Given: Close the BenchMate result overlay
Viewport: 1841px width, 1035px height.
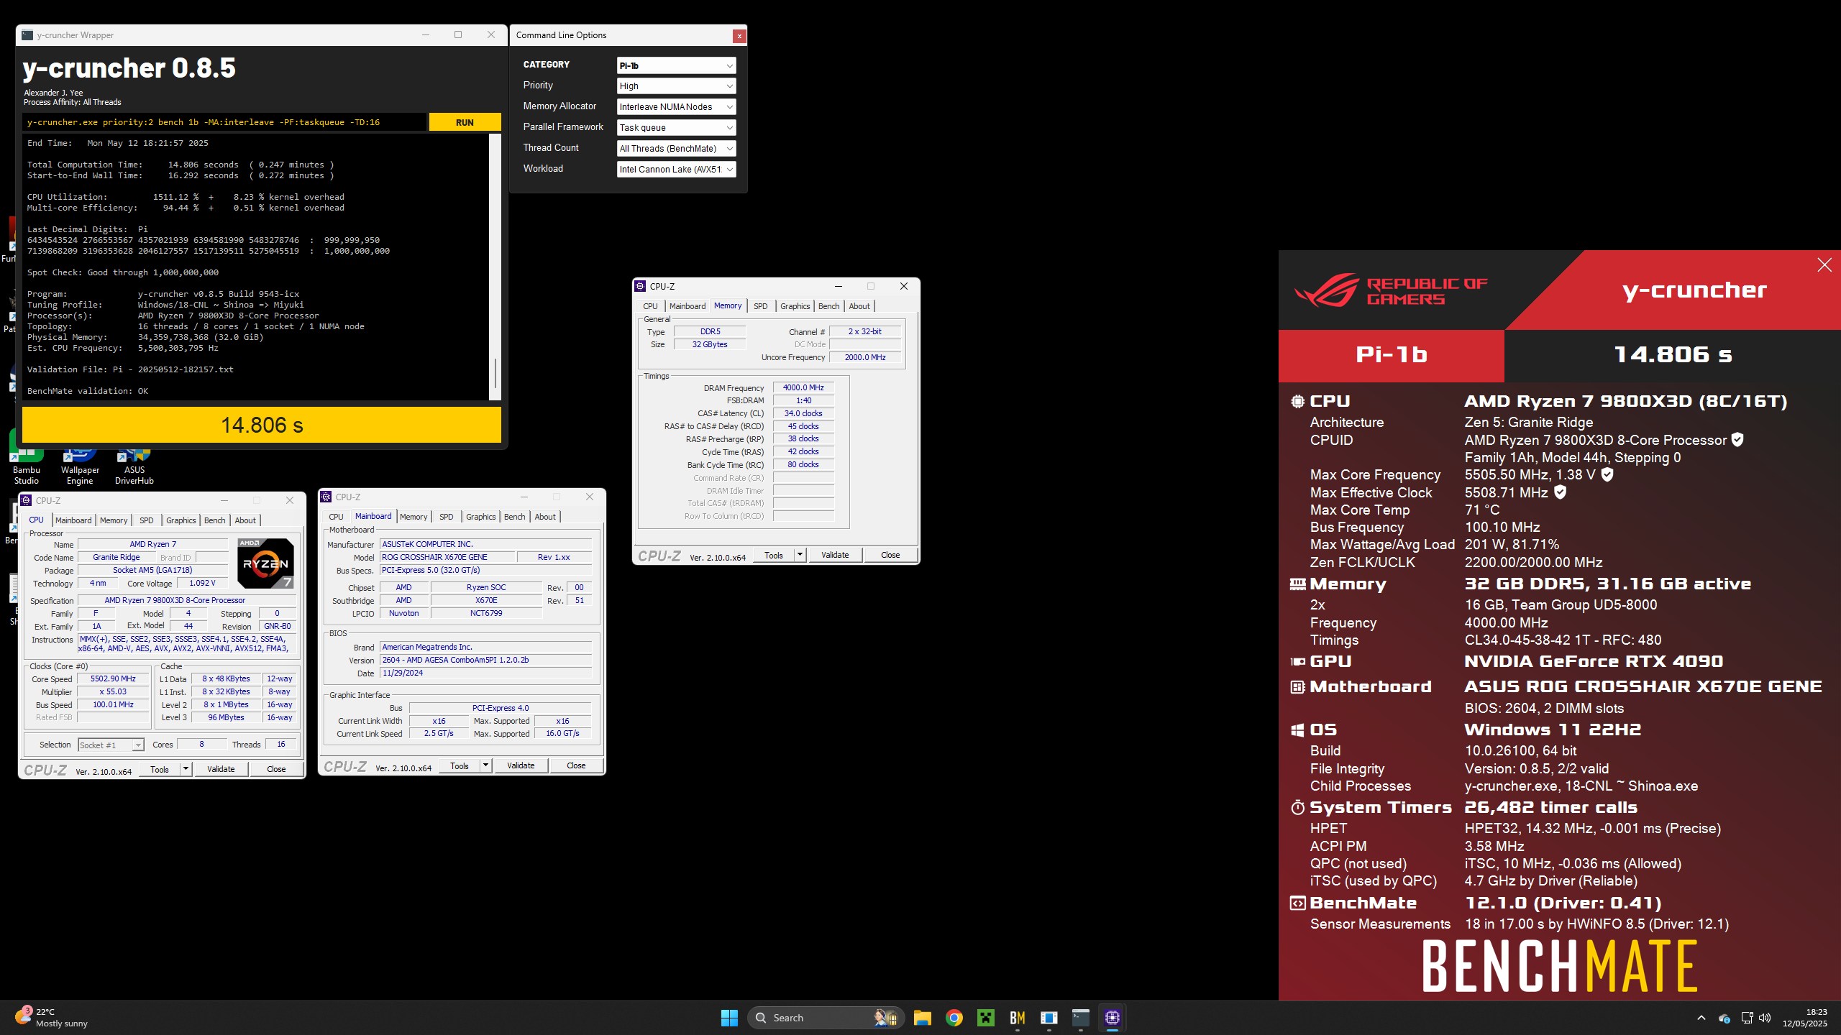Looking at the screenshot, I should (x=1824, y=265).
